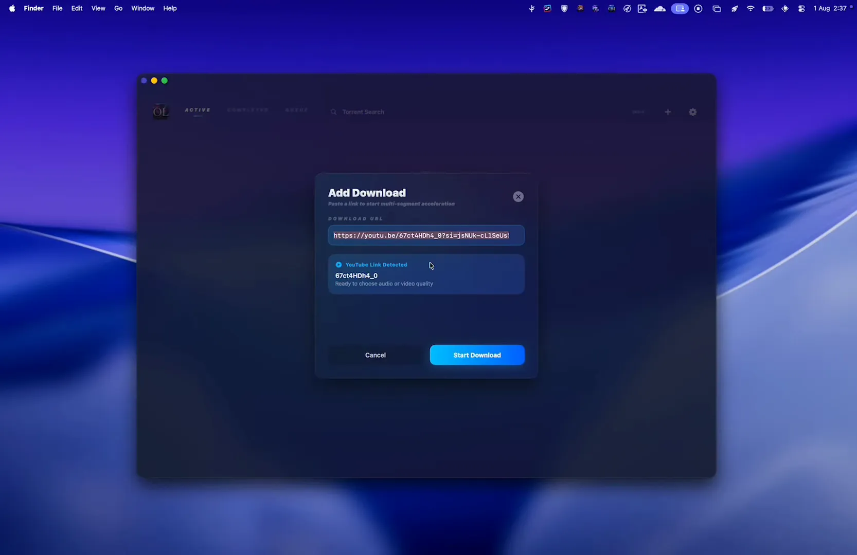This screenshot has height=555, width=857.
Task: Select the 67ct4HDh4_0 video title text
Action: pyautogui.click(x=356, y=275)
